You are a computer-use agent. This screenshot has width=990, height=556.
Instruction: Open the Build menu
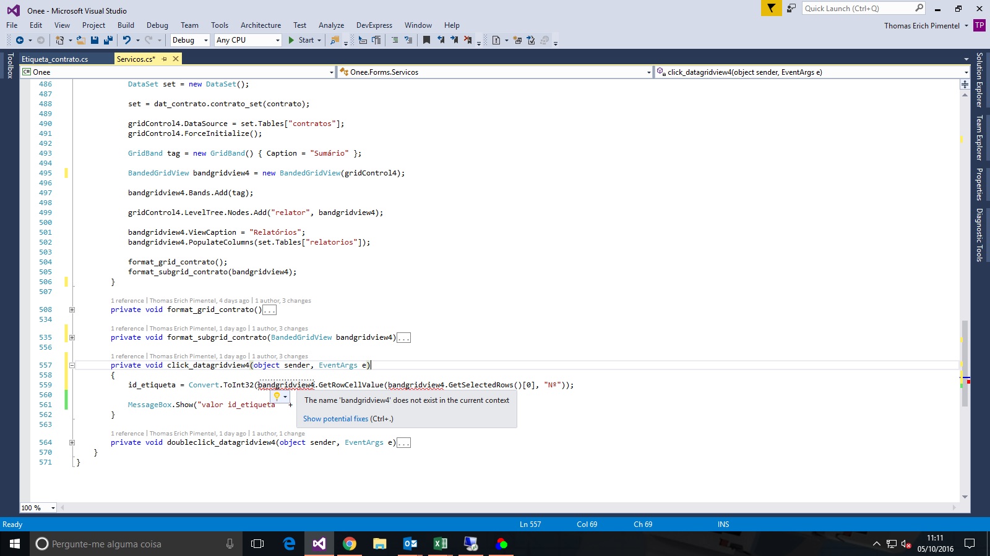tap(126, 25)
